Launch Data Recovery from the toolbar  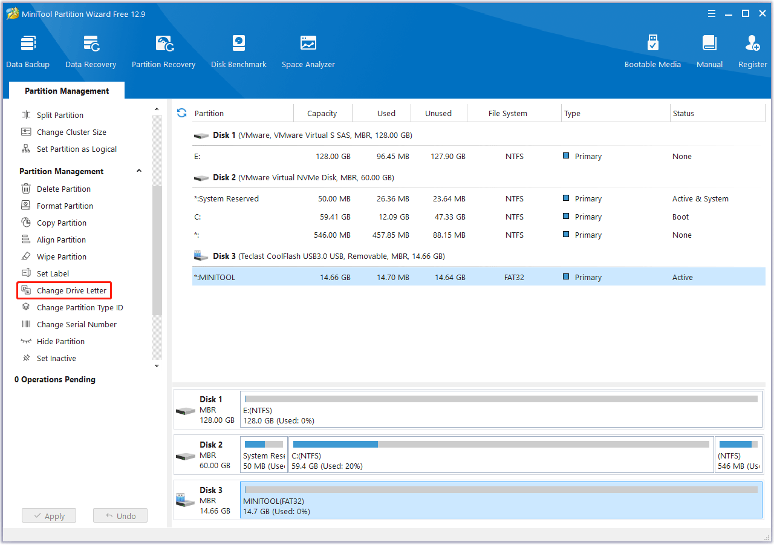point(91,51)
